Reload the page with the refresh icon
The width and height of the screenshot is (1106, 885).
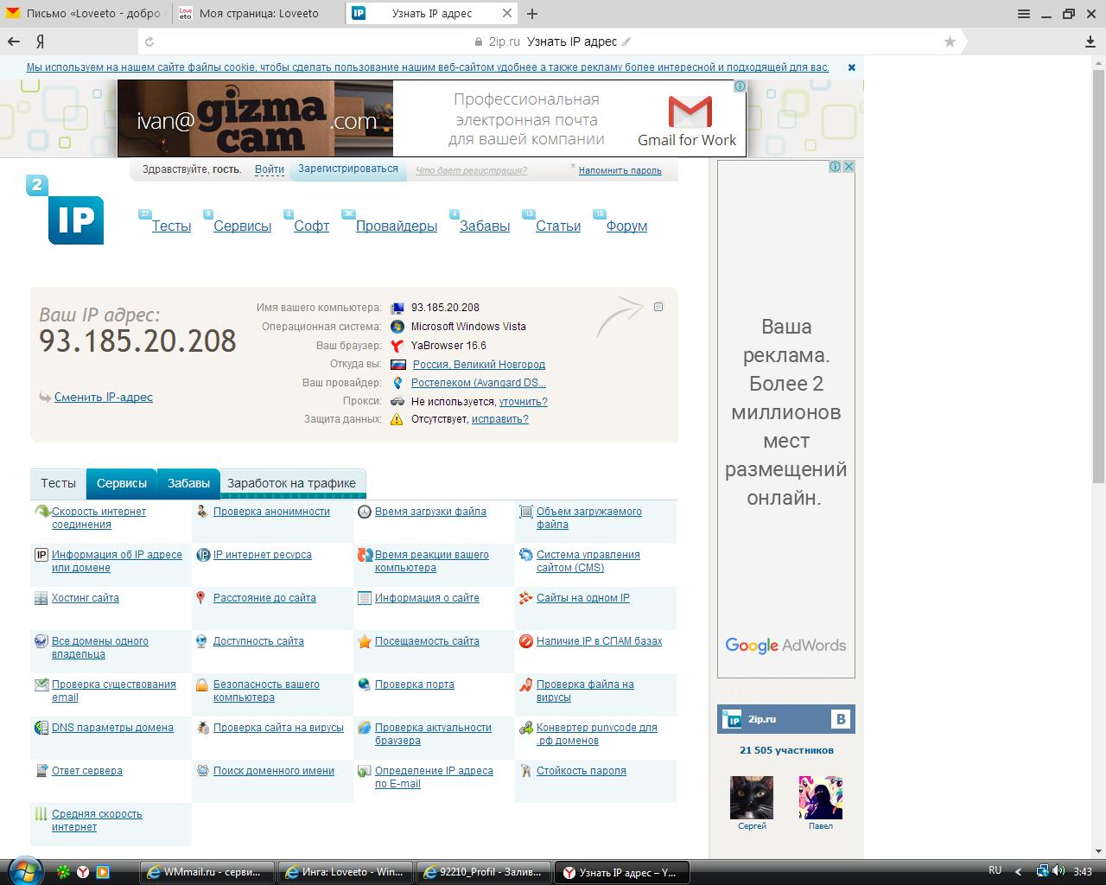149,41
